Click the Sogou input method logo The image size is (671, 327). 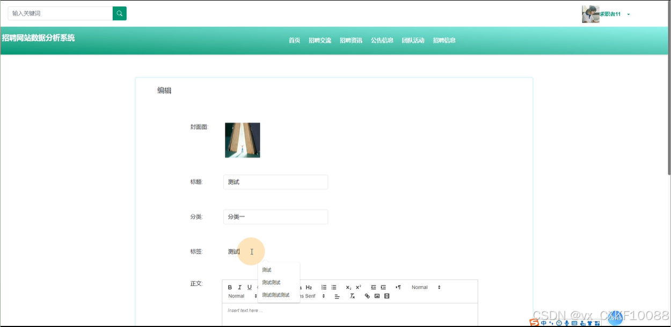[534, 323]
